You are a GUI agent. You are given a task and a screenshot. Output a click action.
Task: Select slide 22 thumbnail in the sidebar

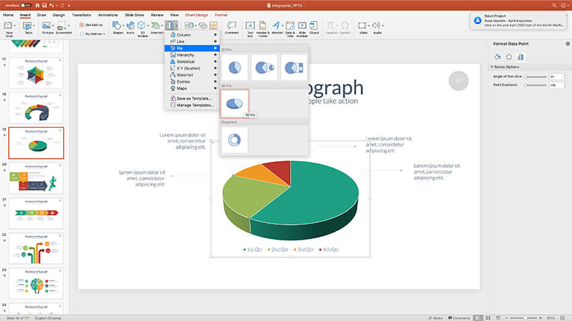(x=36, y=248)
